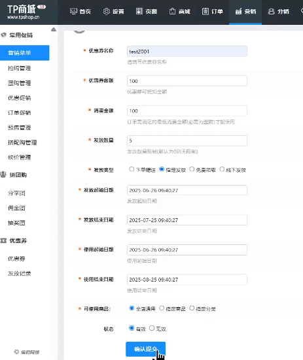Select the 线下发放 radio option
The width and height of the screenshot is (303, 360).
tap(222, 169)
